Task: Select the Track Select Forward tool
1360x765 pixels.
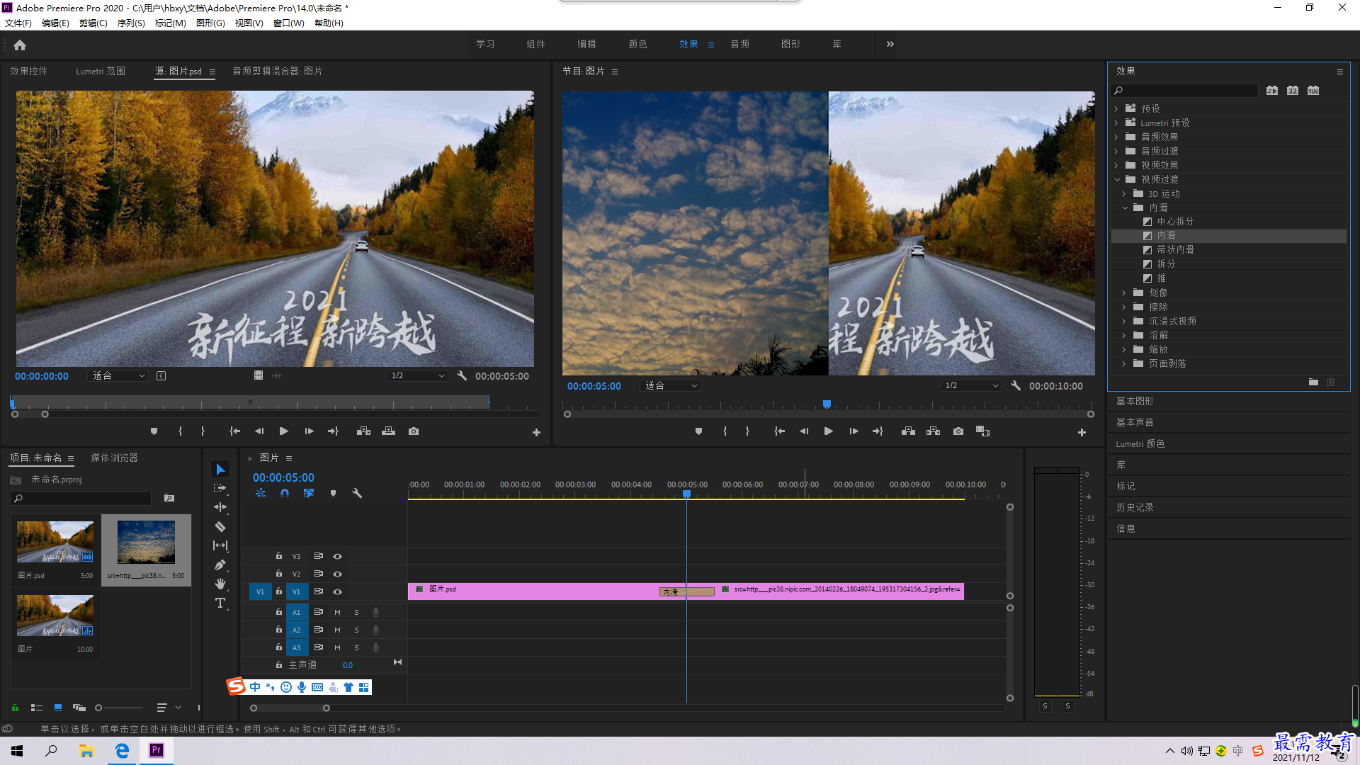Action: (220, 488)
